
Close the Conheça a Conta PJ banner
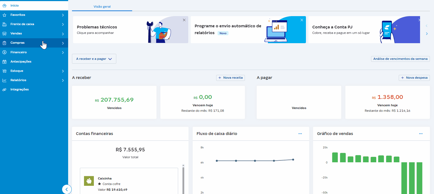[419, 20]
